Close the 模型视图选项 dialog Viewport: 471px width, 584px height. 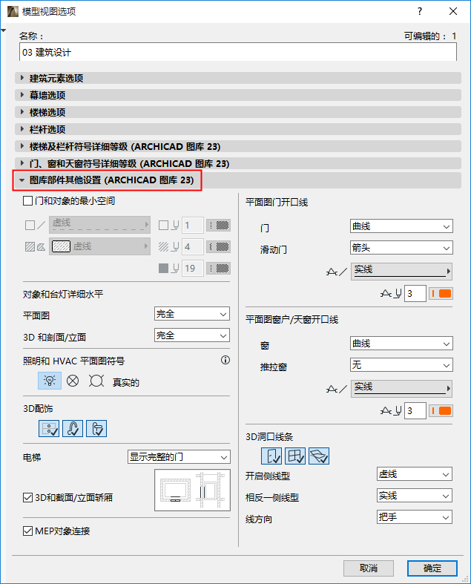(x=453, y=11)
